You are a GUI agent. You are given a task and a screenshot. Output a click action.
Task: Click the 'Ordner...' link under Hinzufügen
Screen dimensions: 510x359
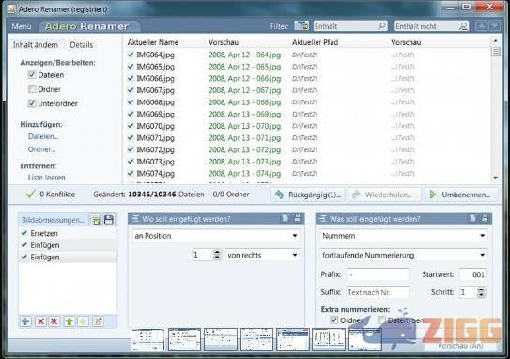(x=41, y=149)
